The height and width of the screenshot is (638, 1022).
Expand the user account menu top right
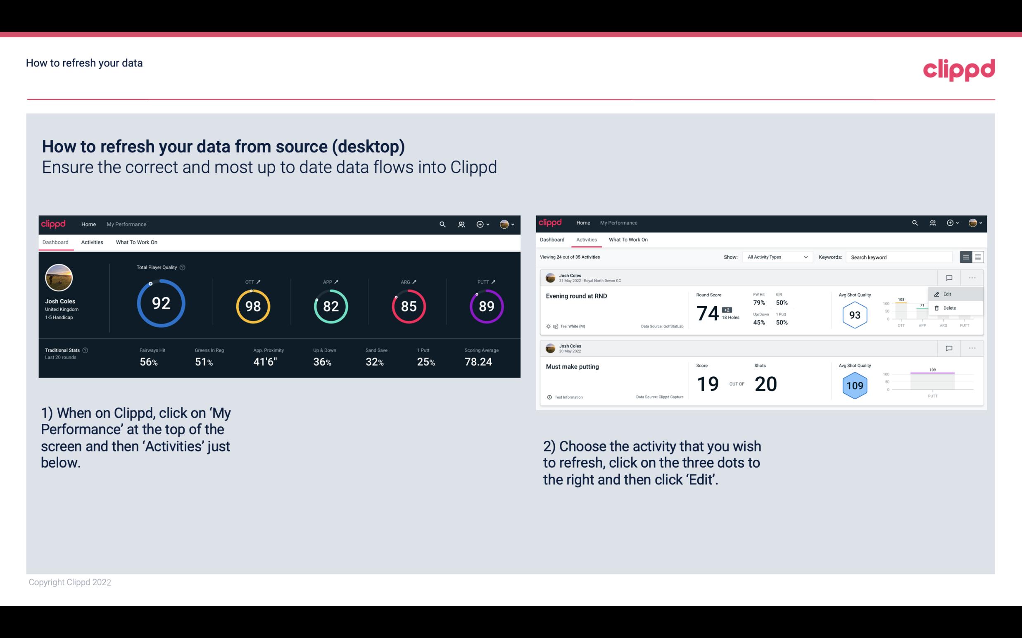pyautogui.click(x=508, y=223)
